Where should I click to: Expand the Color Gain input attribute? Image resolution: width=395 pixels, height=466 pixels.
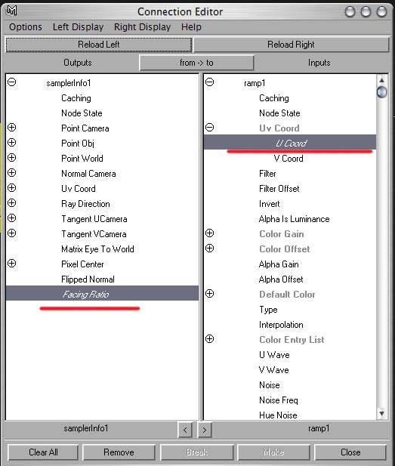pyautogui.click(x=209, y=233)
